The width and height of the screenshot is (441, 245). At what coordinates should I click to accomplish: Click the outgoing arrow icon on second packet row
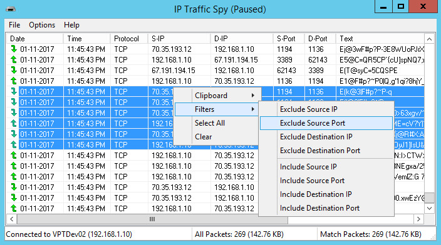click(x=14, y=60)
